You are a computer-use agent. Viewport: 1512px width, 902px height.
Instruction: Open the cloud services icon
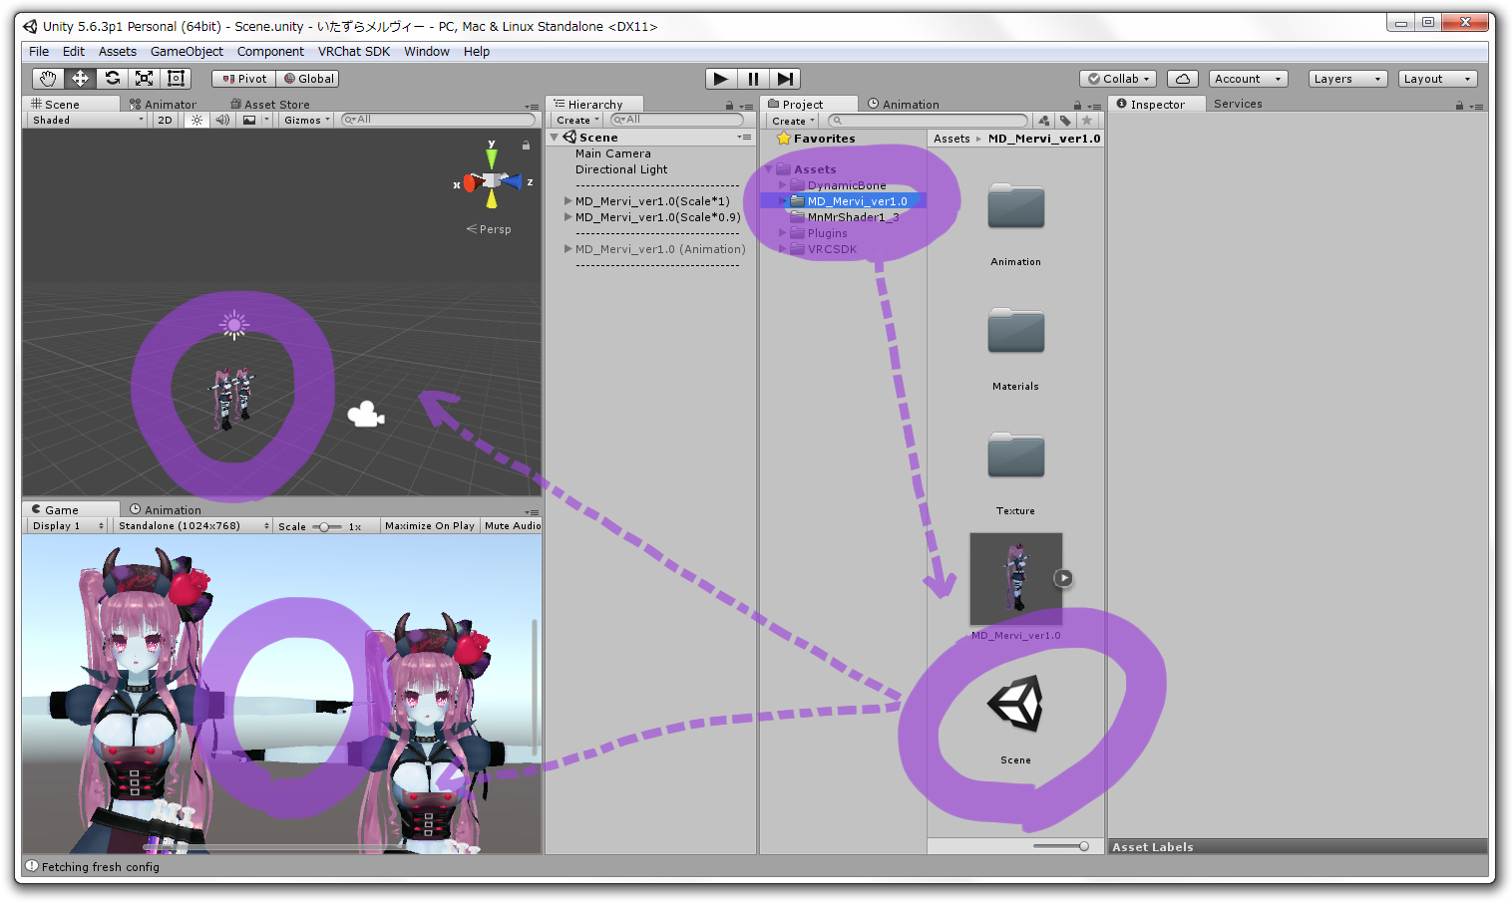tap(1182, 79)
